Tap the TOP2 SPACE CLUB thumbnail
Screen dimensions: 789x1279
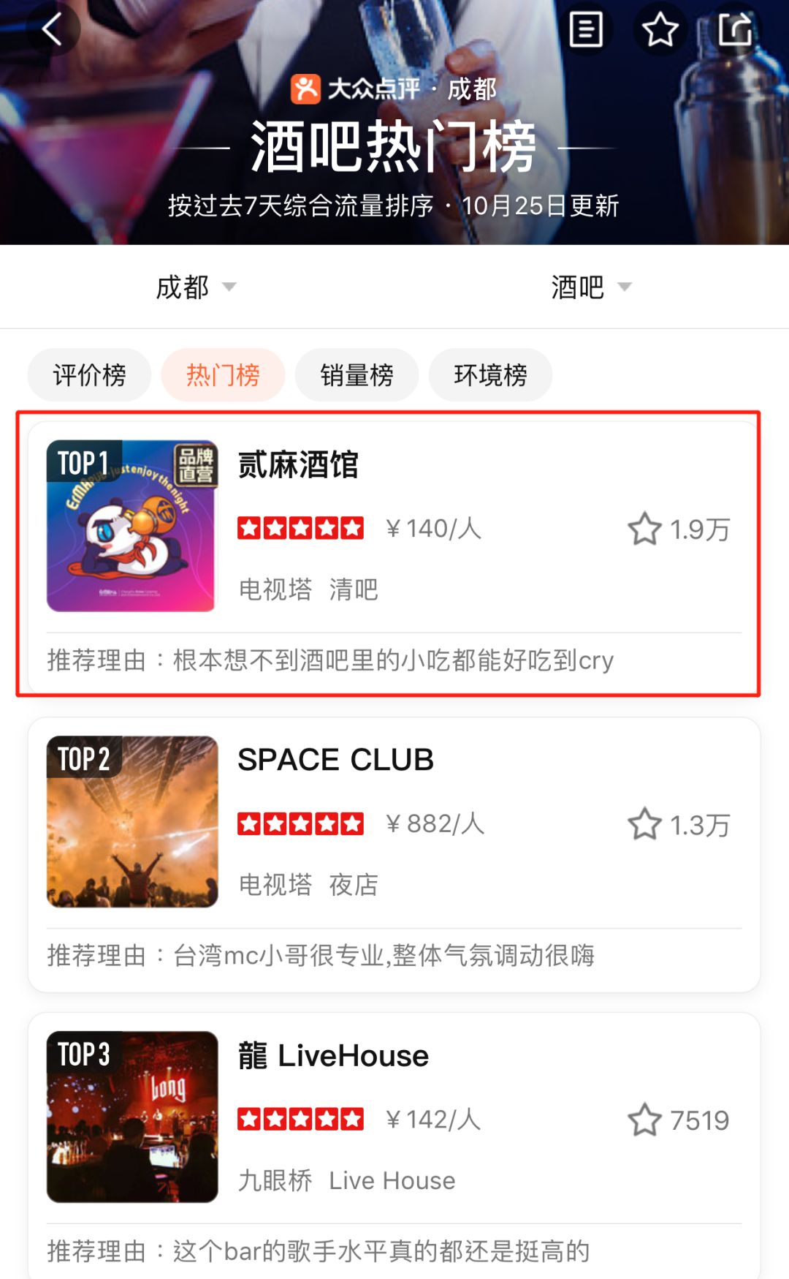132,821
